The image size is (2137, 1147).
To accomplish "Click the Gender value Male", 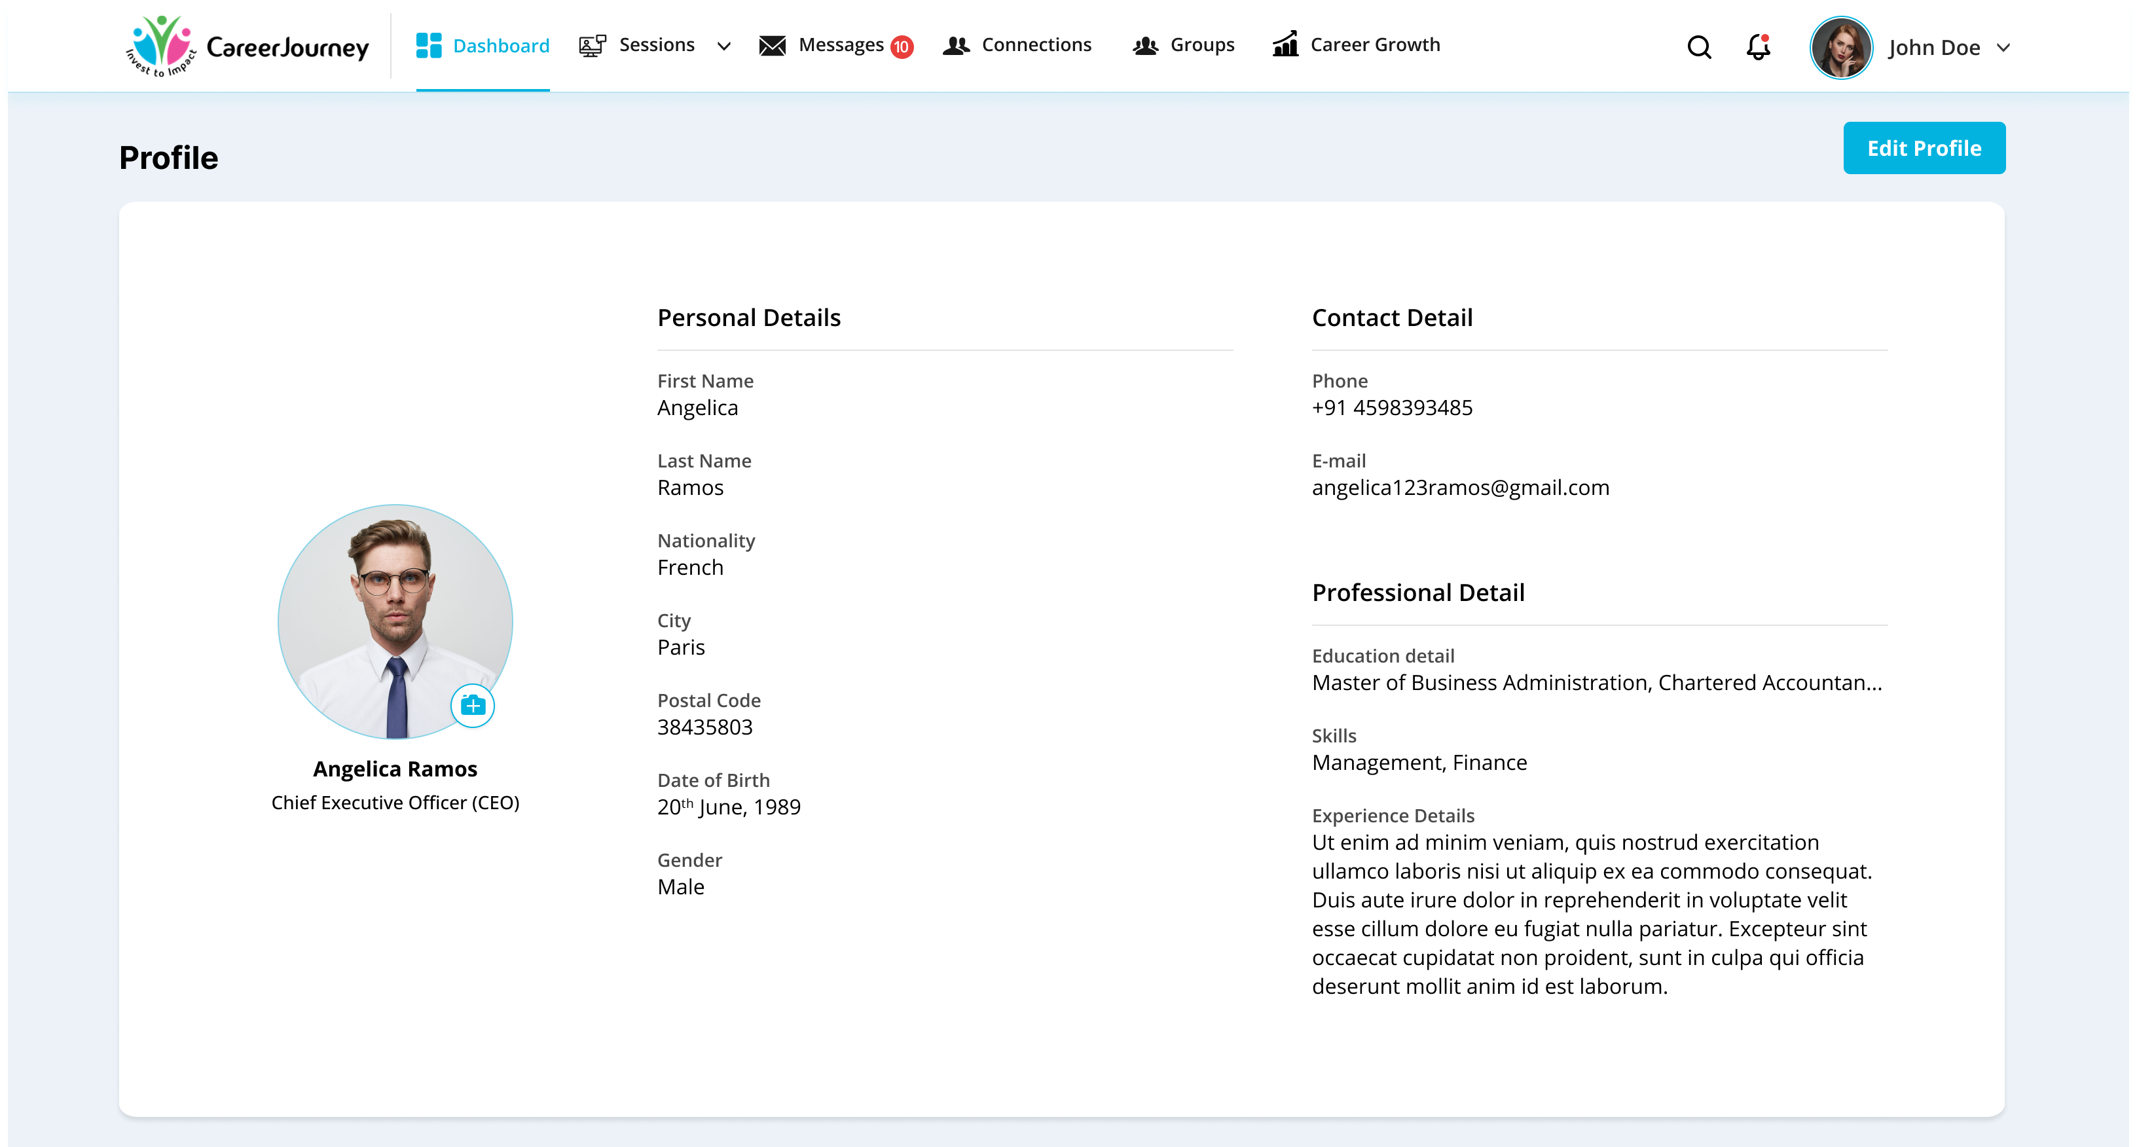I will pos(681,886).
